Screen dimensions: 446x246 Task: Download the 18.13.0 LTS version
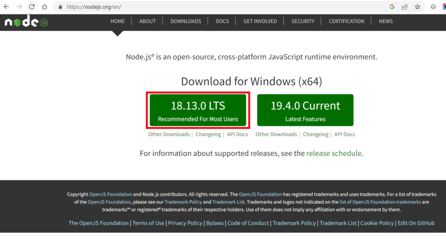click(198, 110)
